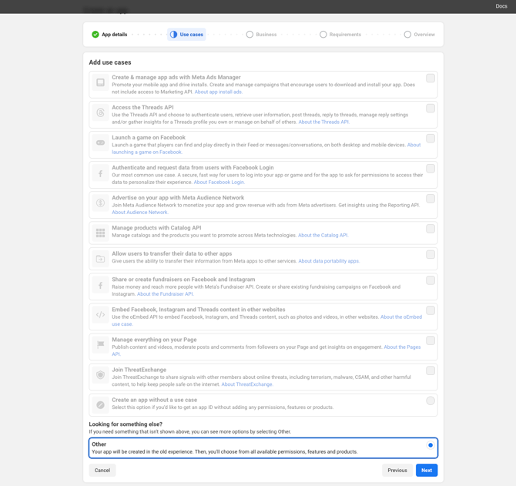Check the Facebook Login use case checkbox
The image size is (516, 486).
(x=430, y=169)
